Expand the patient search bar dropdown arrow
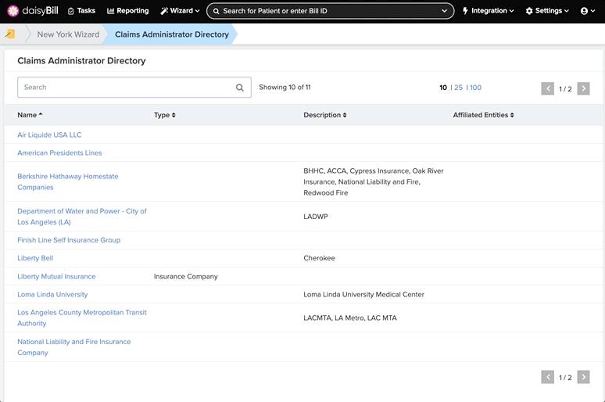The image size is (605, 402). [444, 11]
